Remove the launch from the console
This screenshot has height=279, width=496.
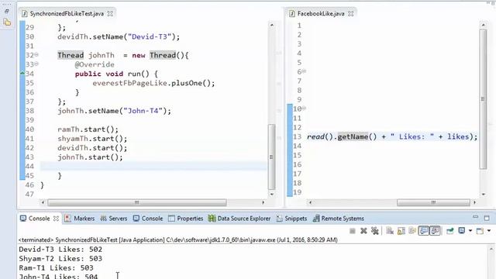[363, 231]
